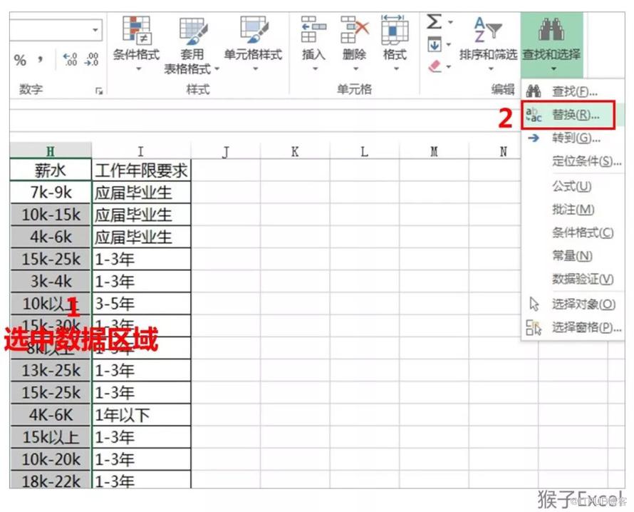Click the Format cells (格式) icon
Image resolution: width=634 pixels, height=512 pixels.
(x=394, y=29)
